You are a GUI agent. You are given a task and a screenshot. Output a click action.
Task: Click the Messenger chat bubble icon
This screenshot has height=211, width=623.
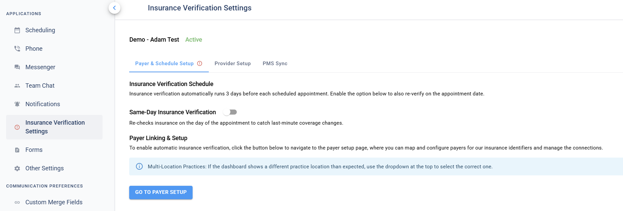point(17,67)
